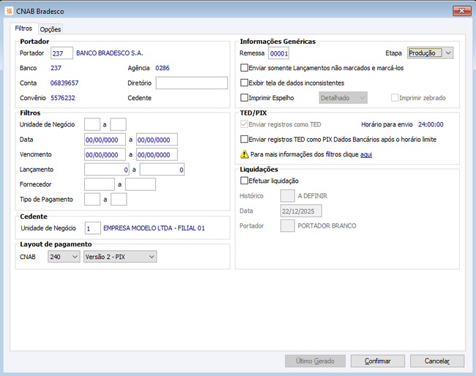Toggle the Imprimir zebrado checkbox

tap(395, 97)
